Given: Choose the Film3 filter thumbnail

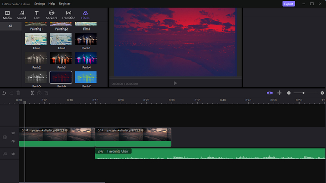Looking at the screenshot, I should pyautogui.click(x=61, y=39).
